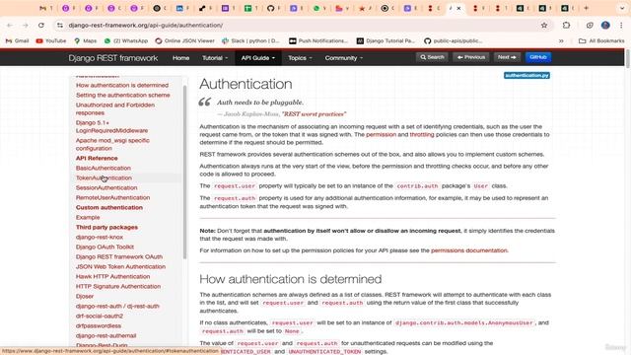Go to the Next docs page
This screenshot has height=355, width=631.
507,57
